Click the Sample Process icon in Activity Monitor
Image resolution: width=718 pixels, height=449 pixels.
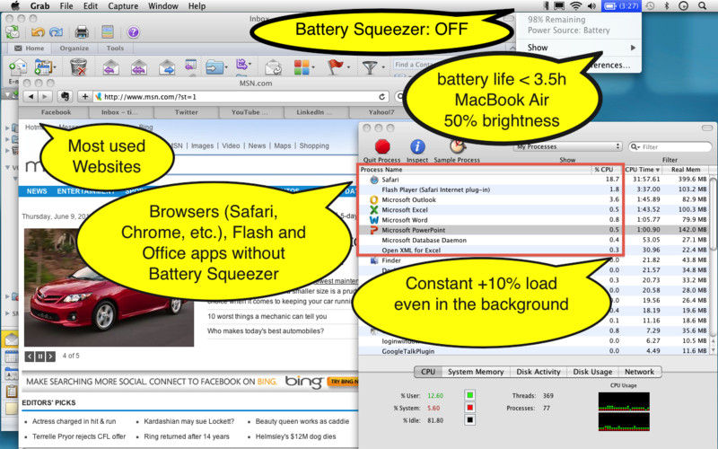pyautogui.click(x=458, y=146)
